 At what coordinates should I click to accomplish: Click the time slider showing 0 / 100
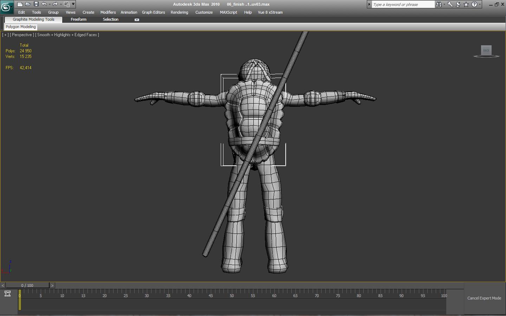(27, 285)
